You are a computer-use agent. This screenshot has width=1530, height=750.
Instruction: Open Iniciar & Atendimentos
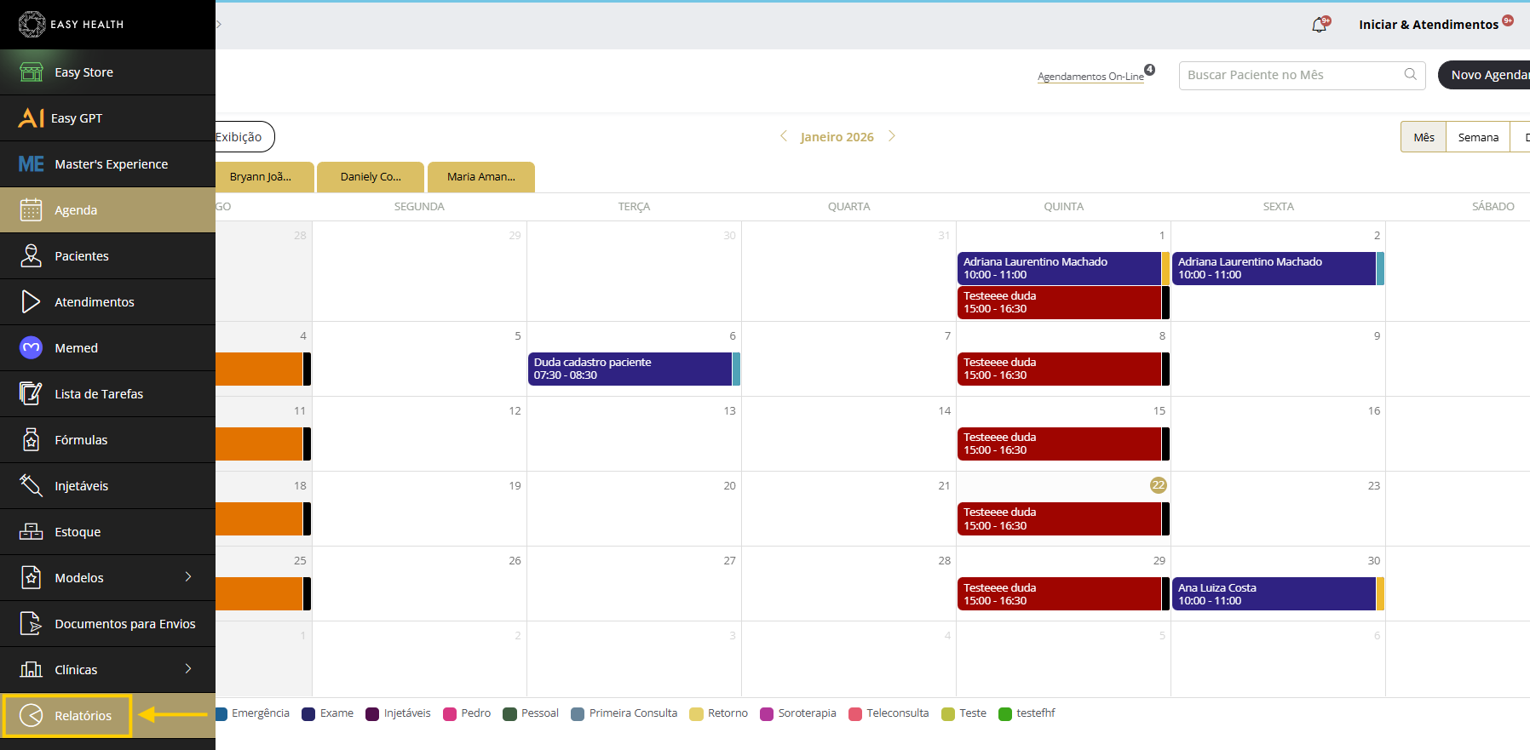point(1429,25)
